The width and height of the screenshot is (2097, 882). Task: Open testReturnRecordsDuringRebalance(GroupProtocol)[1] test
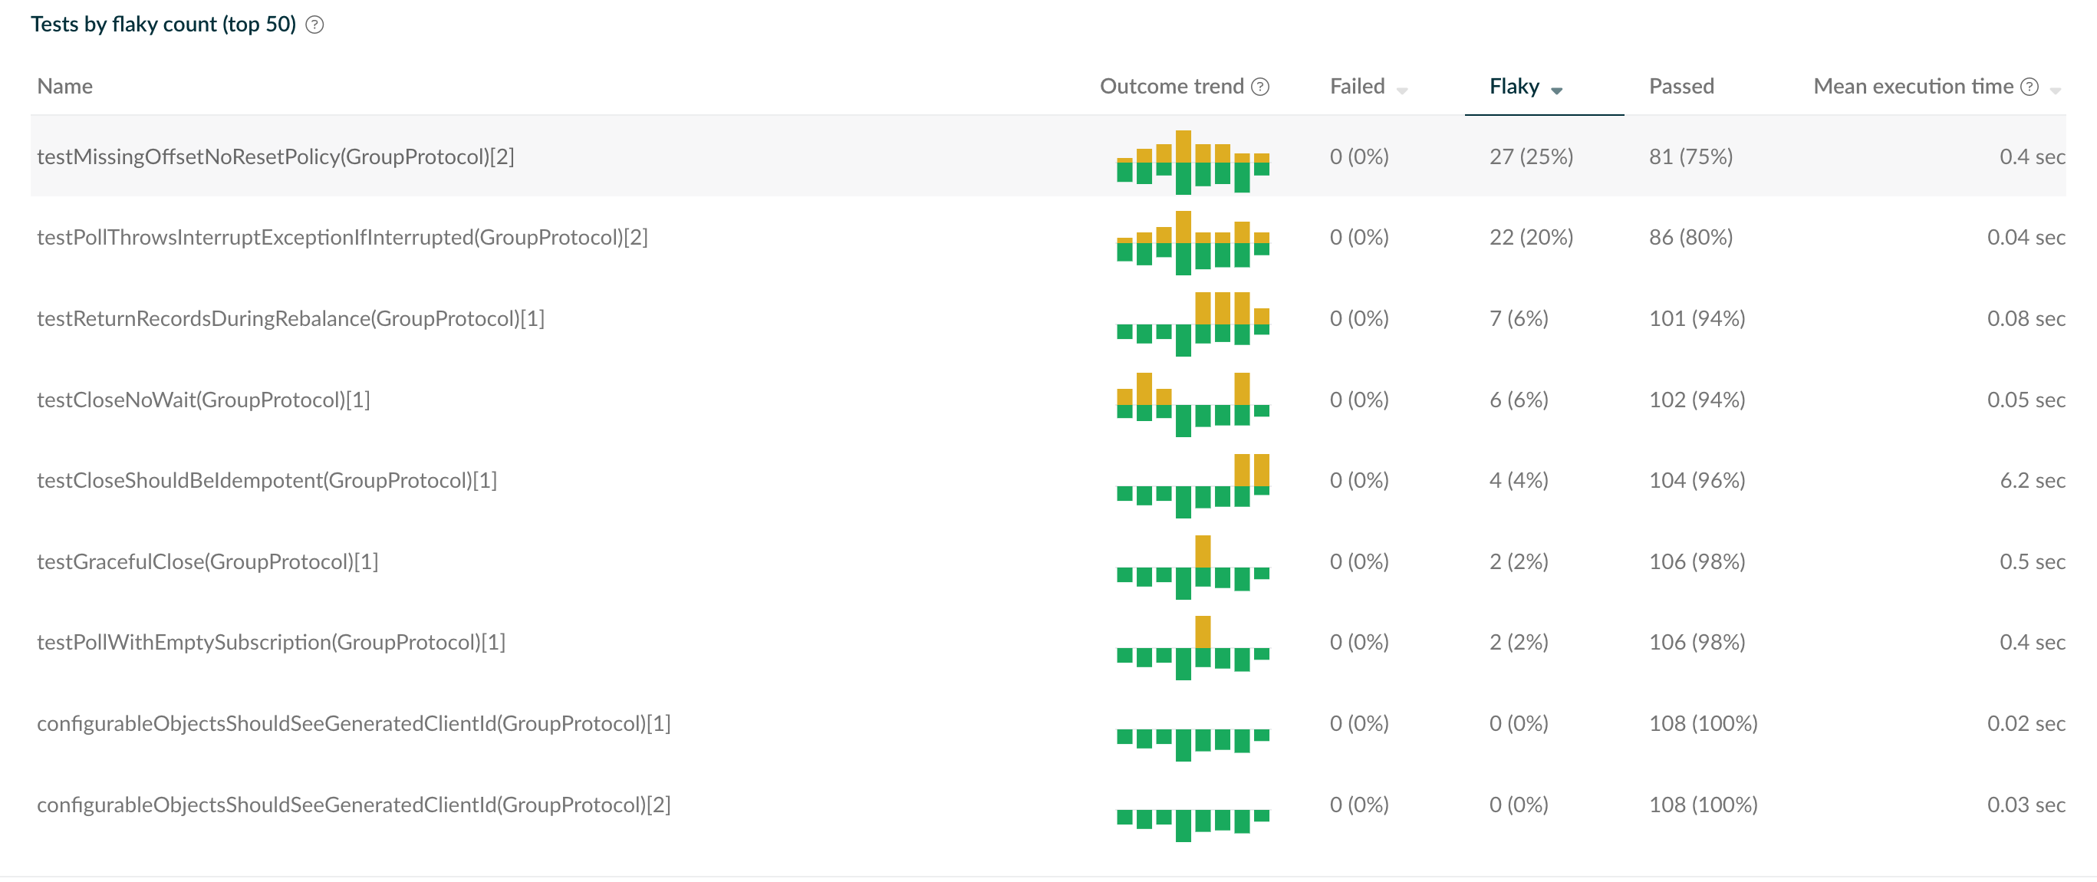click(x=291, y=318)
